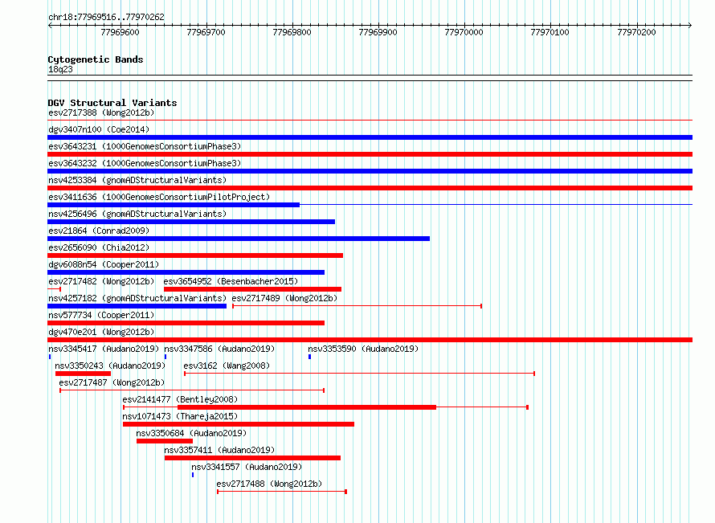Click the ruler's right arrow end
This screenshot has height=523, width=715.
coord(689,26)
